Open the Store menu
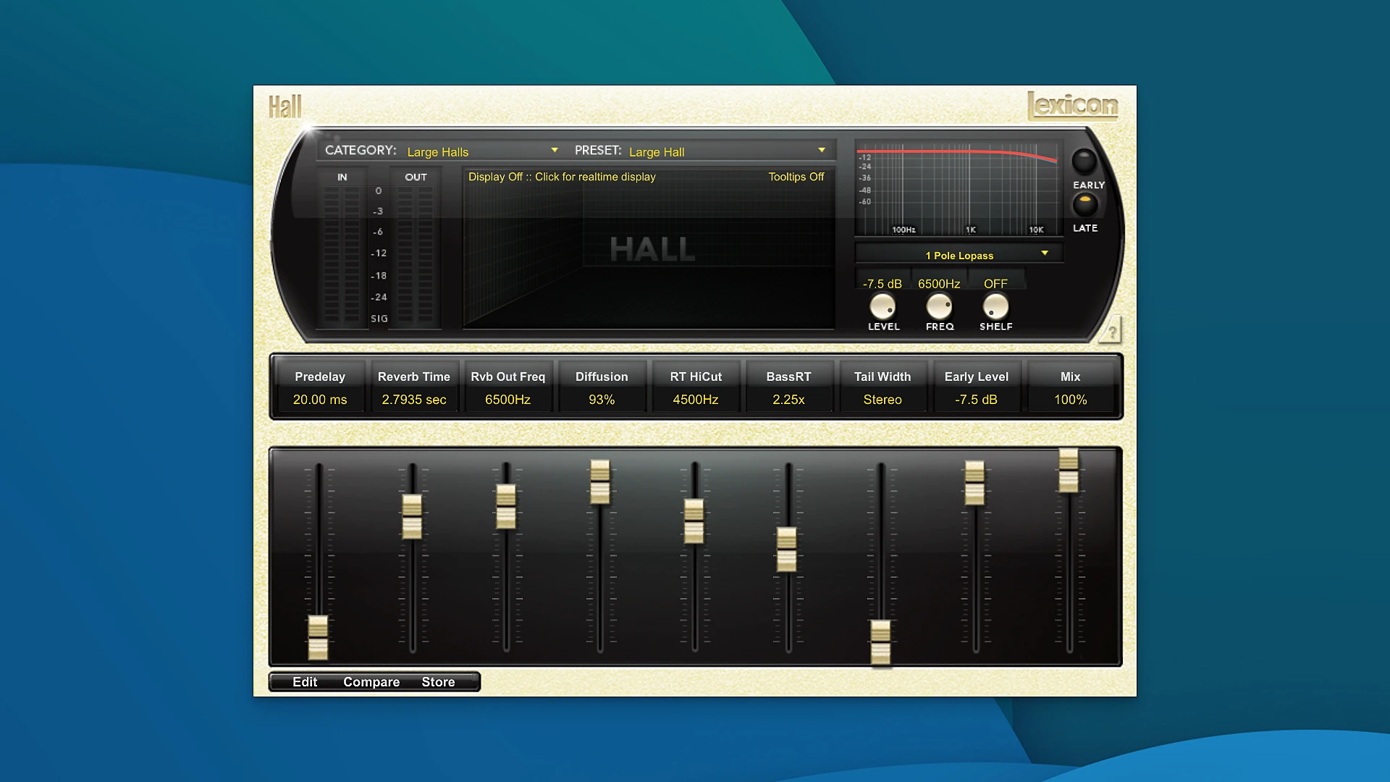Image resolution: width=1390 pixels, height=782 pixels. point(438,681)
